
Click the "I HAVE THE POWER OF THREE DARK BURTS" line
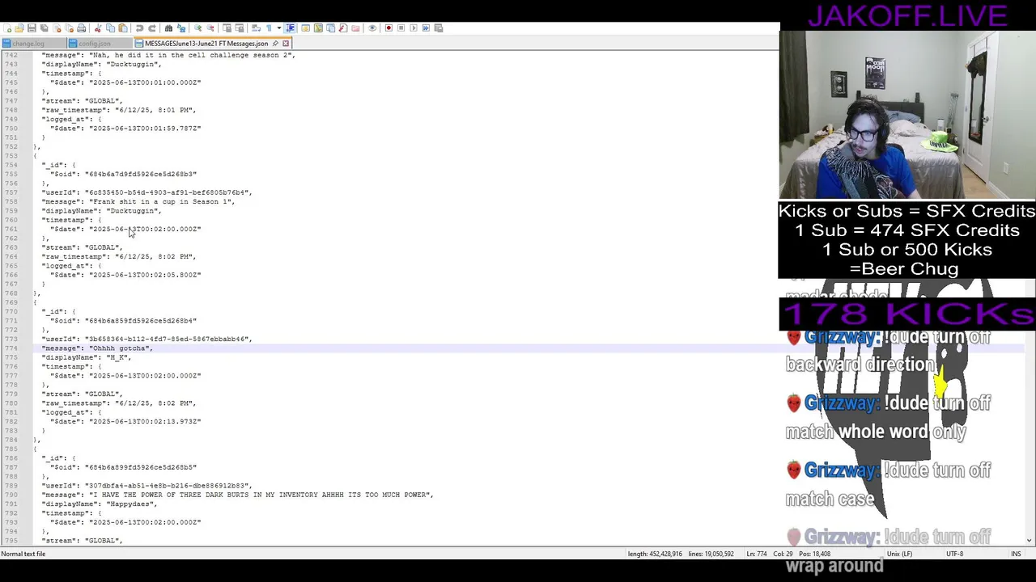click(238, 495)
